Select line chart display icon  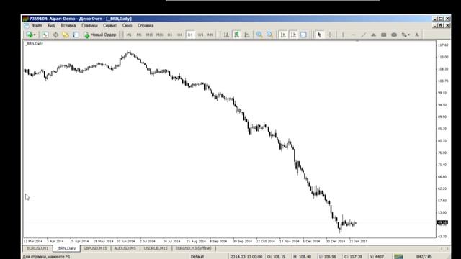pyautogui.click(x=247, y=35)
